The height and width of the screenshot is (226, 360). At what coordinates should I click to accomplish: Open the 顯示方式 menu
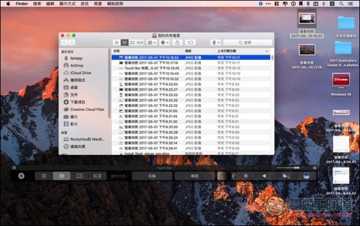click(67, 4)
